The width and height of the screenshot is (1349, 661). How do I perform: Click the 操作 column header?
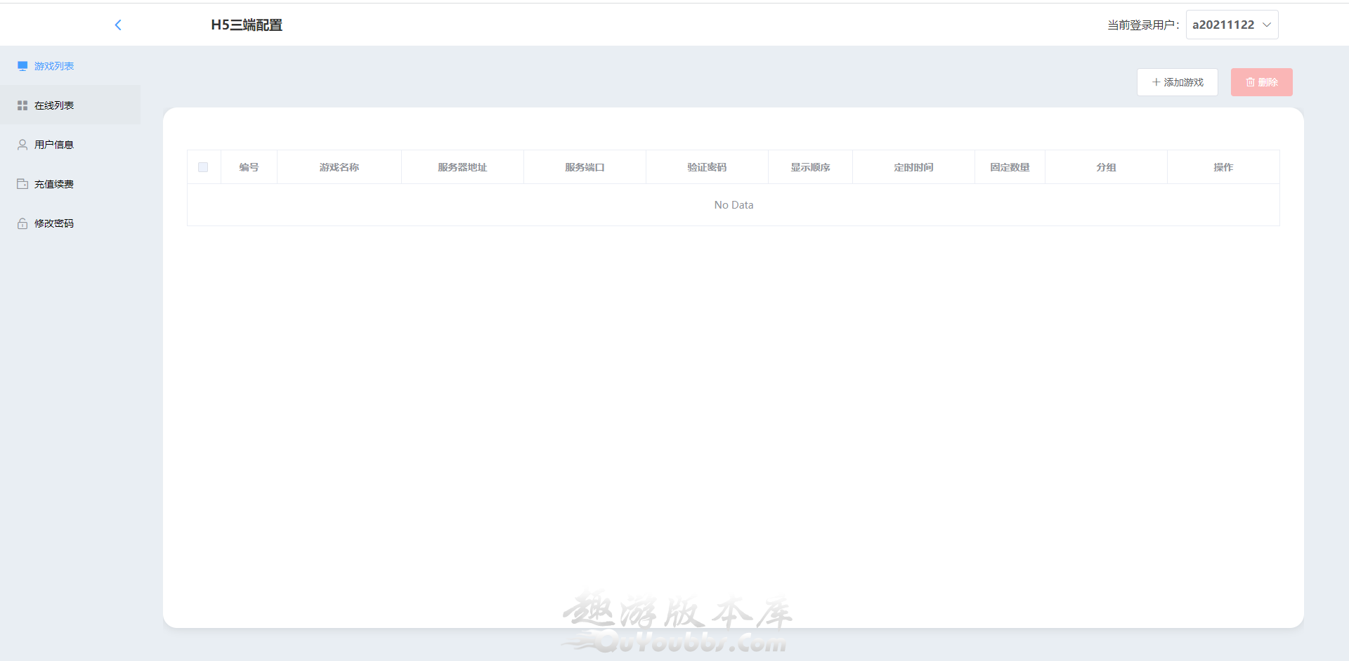[1223, 167]
